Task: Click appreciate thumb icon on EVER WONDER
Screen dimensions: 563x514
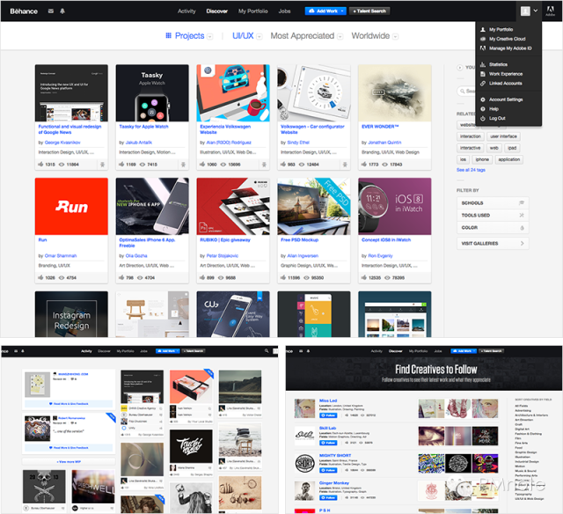Action: [363, 165]
